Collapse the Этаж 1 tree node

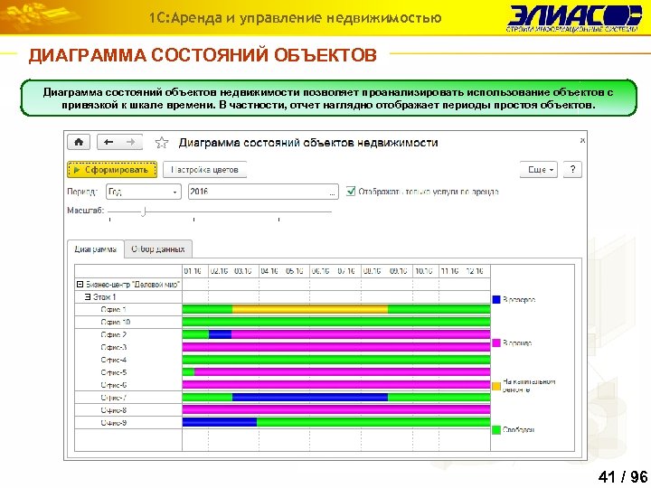point(88,296)
